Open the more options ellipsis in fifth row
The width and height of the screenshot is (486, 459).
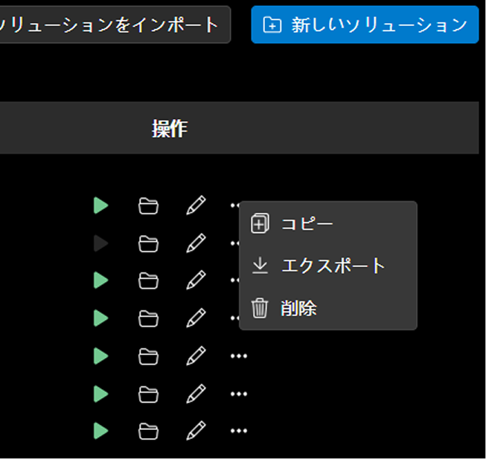pyautogui.click(x=238, y=356)
